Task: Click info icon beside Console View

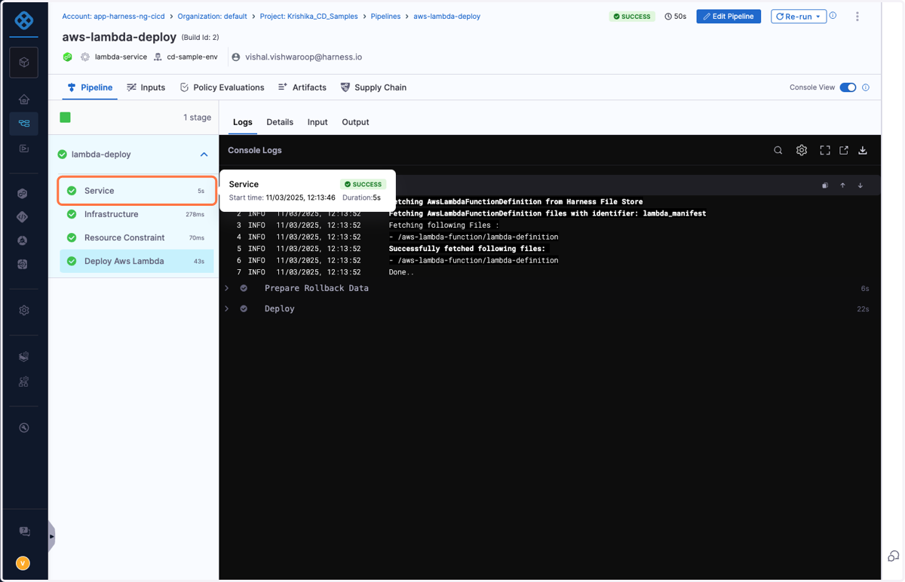Action: point(866,87)
